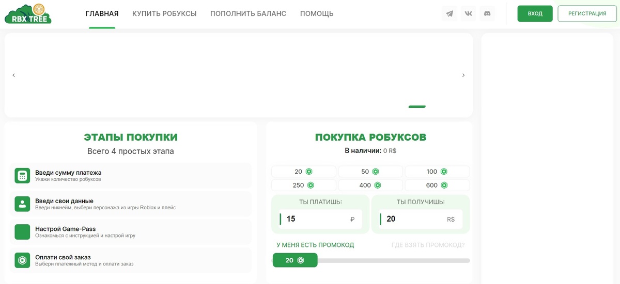This screenshot has width=620, height=284.
Task: Click the ПОКУПКА РОБУКСОВ heading
Action: 370,137
